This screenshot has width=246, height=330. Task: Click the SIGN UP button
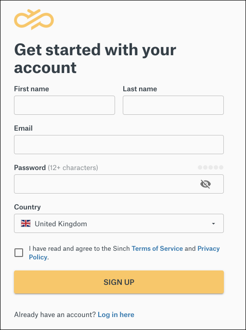coord(119,282)
